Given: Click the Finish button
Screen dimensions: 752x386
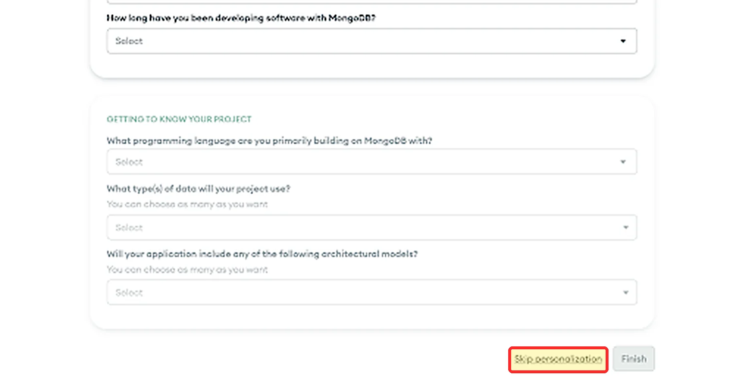Looking at the screenshot, I should pos(634,359).
